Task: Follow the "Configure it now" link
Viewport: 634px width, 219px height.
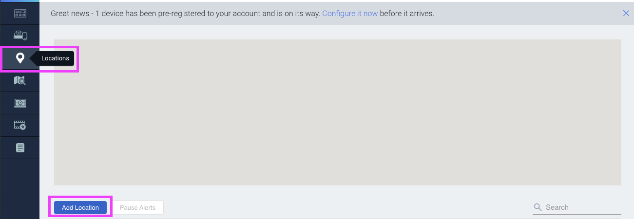Action: (x=350, y=14)
